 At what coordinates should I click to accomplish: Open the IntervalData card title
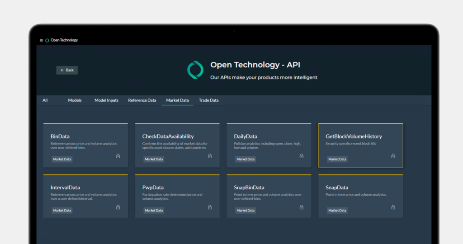(65, 188)
